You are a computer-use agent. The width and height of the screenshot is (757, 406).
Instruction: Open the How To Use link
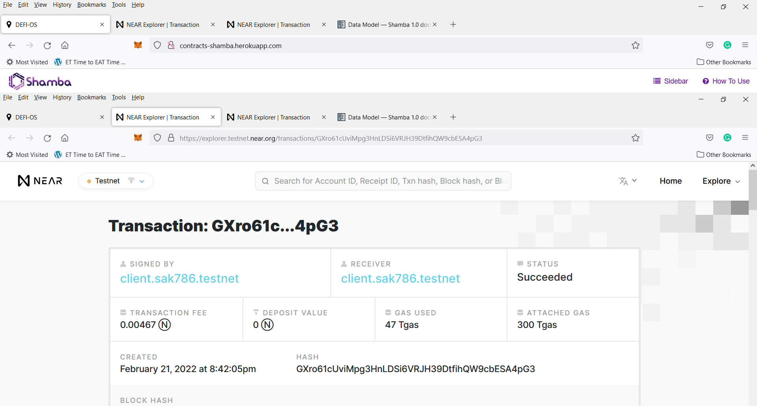(726, 81)
